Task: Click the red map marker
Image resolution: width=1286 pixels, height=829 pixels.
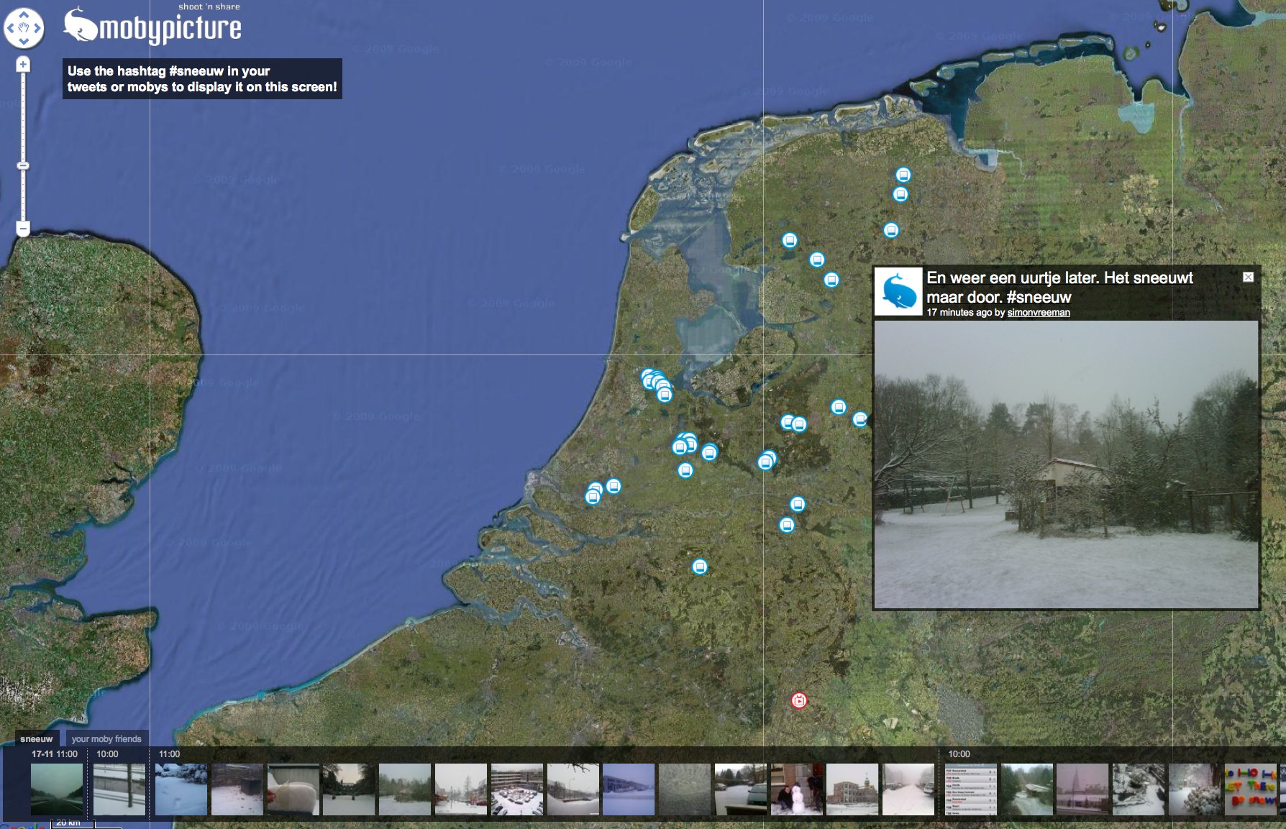Action: (798, 700)
